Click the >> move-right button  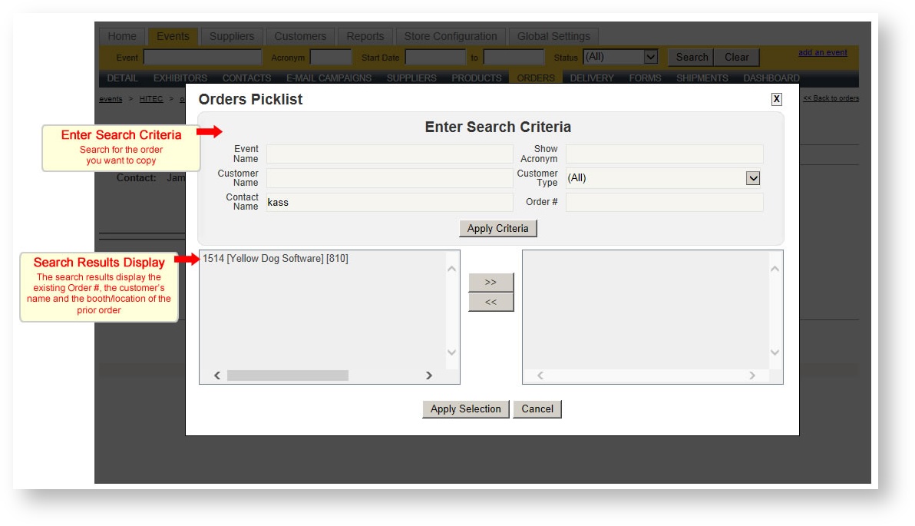pyautogui.click(x=491, y=283)
